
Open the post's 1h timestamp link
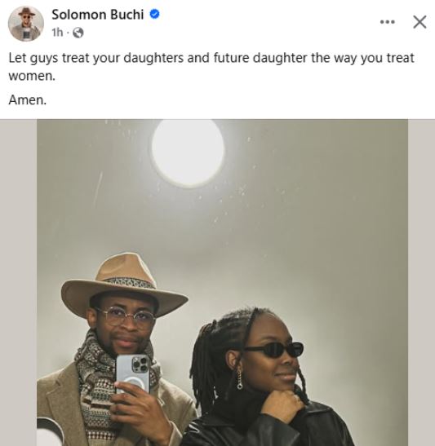tap(57, 33)
